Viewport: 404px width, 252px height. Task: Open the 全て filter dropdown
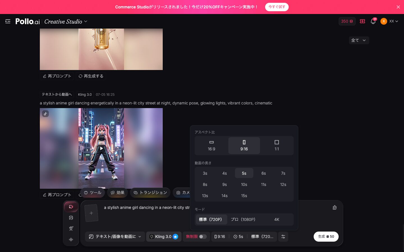point(359,40)
